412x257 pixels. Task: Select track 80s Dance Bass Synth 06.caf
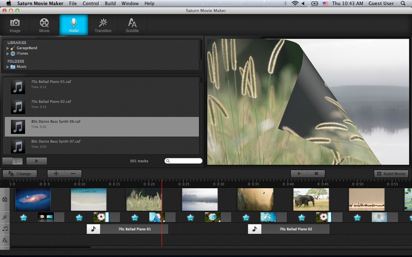pyautogui.click(x=101, y=126)
